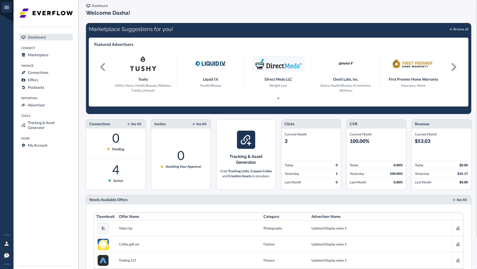Open the Dashboard sidebar item
The image size is (477, 269).
(x=36, y=37)
